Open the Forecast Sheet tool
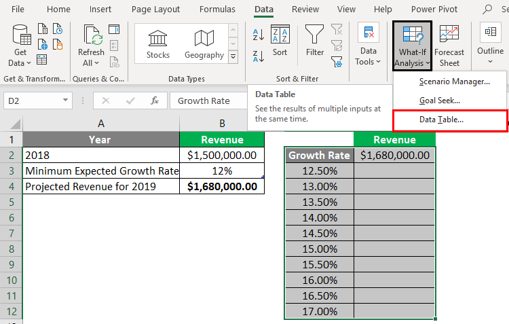Screen dimensions: 509x324 point(449,45)
